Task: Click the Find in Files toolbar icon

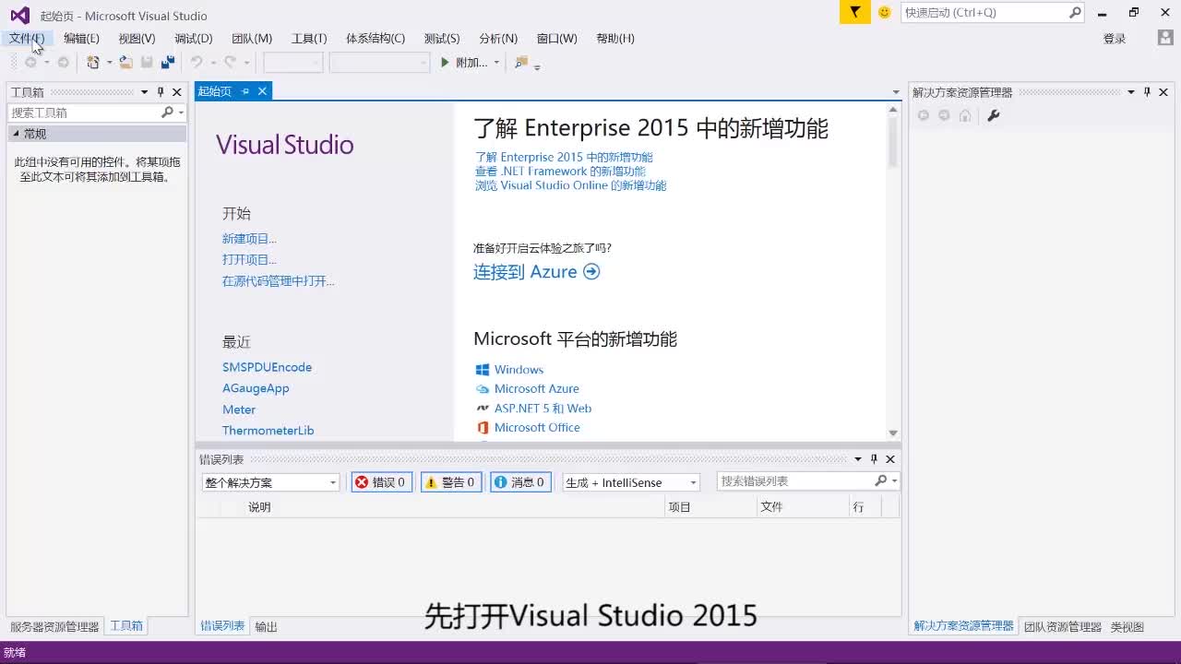Action: [521, 63]
